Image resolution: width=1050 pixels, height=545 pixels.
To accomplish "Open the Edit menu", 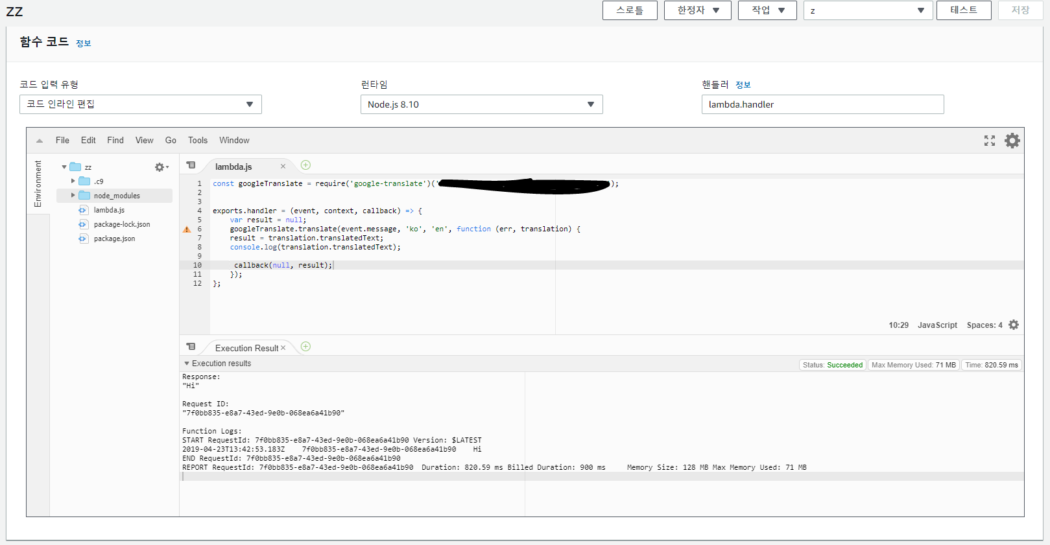I will [88, 140].
